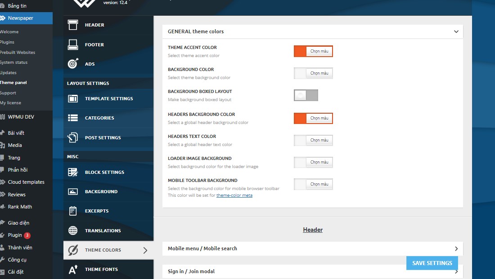495x279 pixels.
Task: Click the Newspaper theme logo at top
Action: click(85, 4)
